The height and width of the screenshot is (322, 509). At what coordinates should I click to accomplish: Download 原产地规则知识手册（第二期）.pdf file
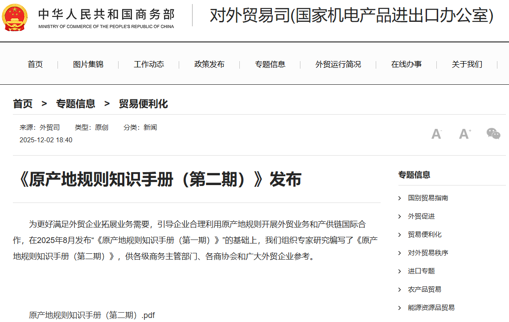(x=92, y=315)
